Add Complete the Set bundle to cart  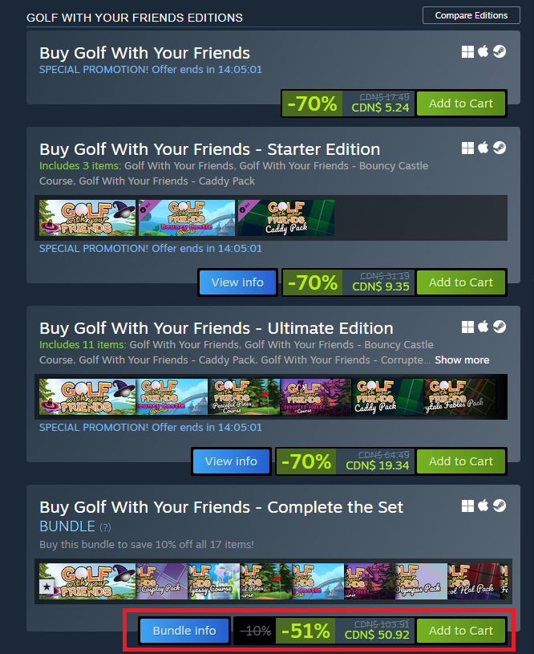(460, 631)
